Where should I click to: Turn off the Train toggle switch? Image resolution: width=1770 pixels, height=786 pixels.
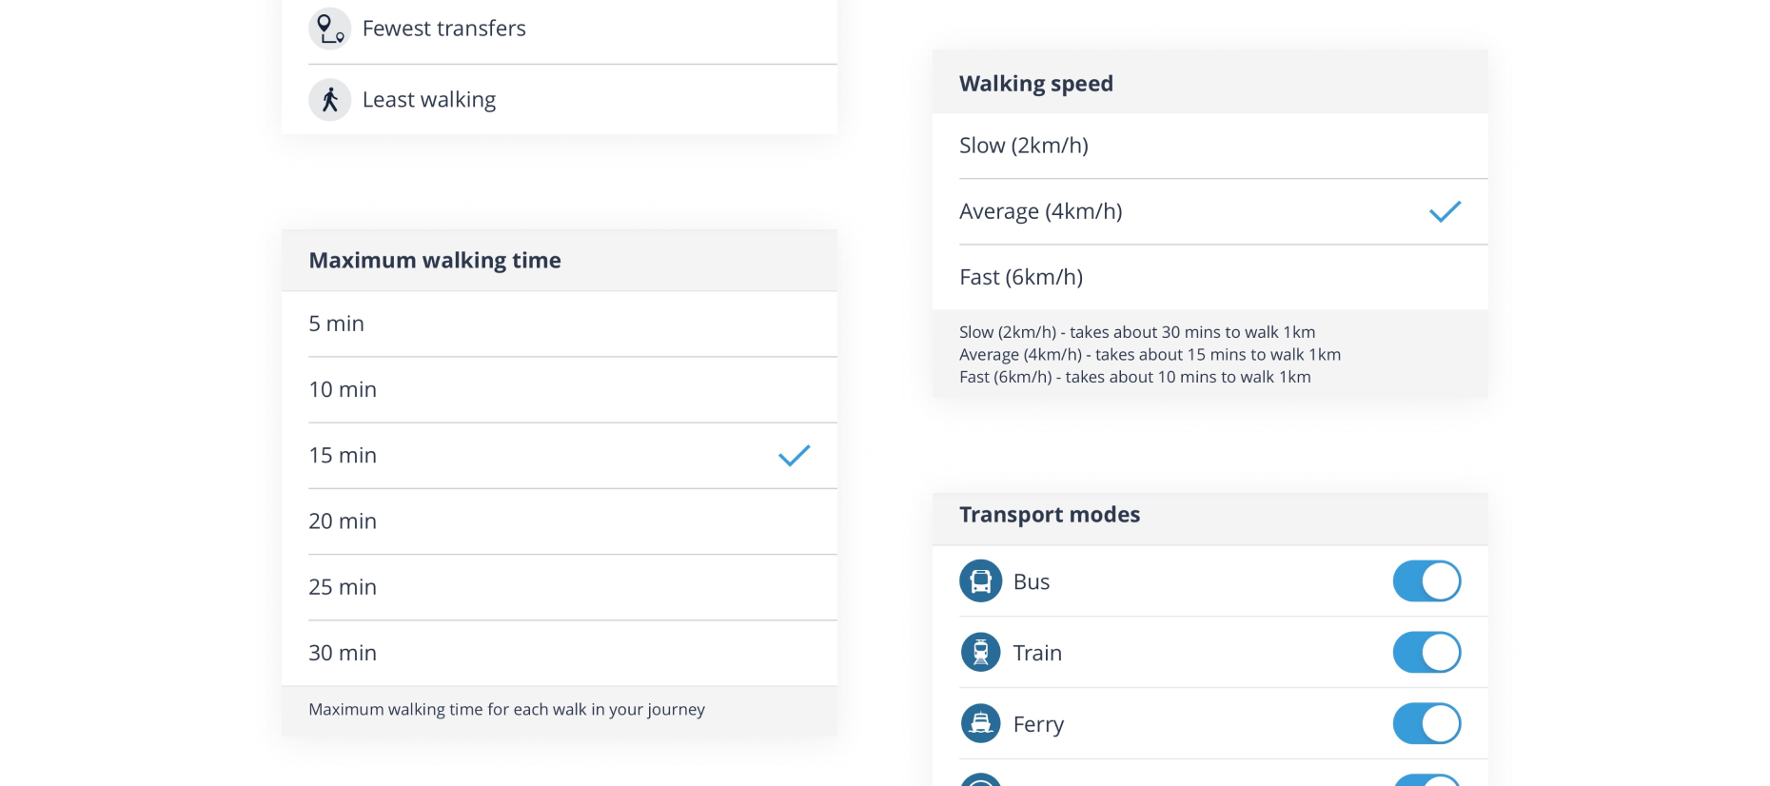tap(1427, 653)
